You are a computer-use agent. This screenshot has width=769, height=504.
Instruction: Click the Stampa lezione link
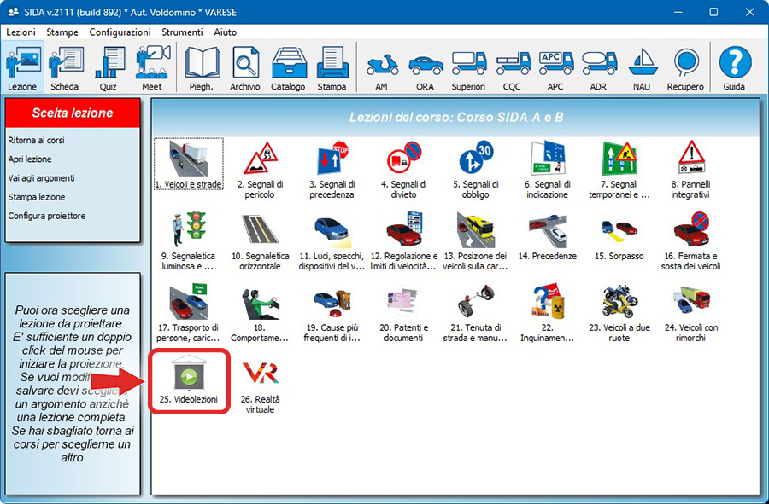(x=36, y=197)
